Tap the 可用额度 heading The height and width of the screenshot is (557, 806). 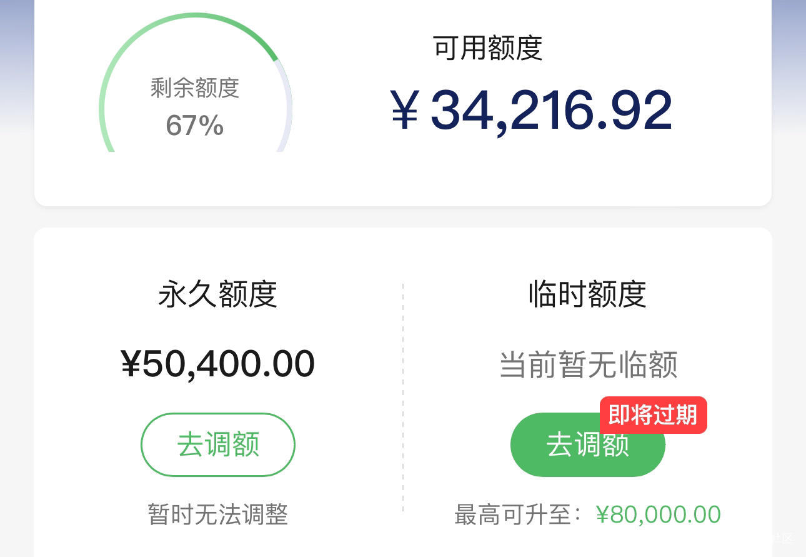[x=487, y=48]
